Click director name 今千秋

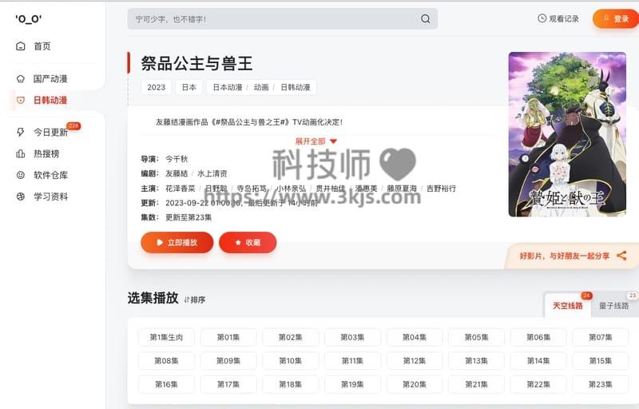177,159
